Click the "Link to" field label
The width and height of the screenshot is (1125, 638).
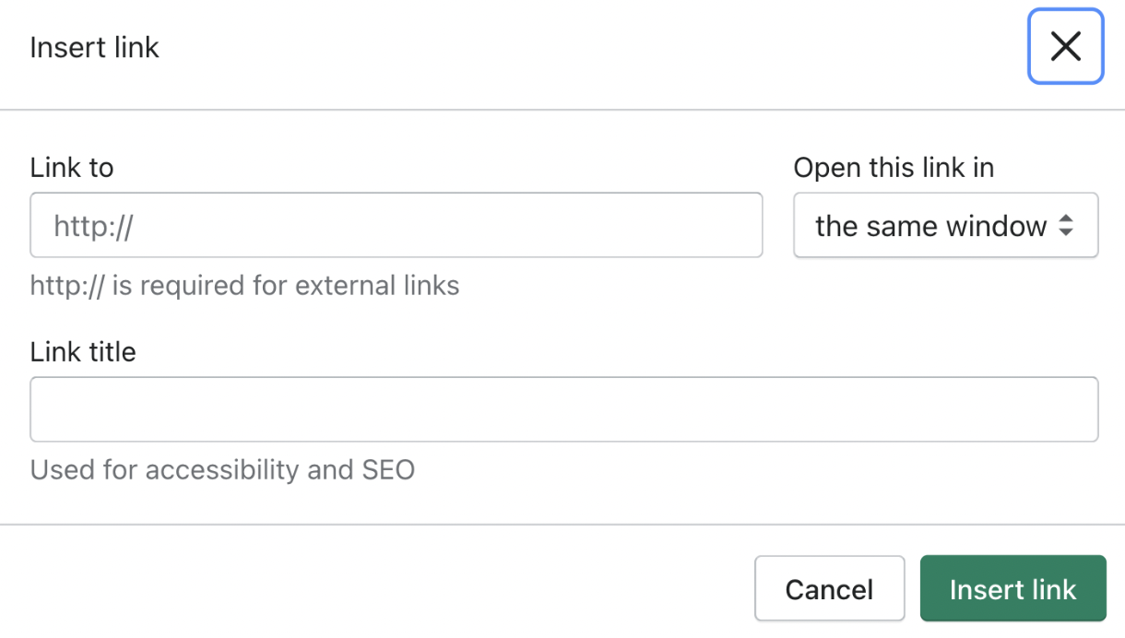point(72,168)
